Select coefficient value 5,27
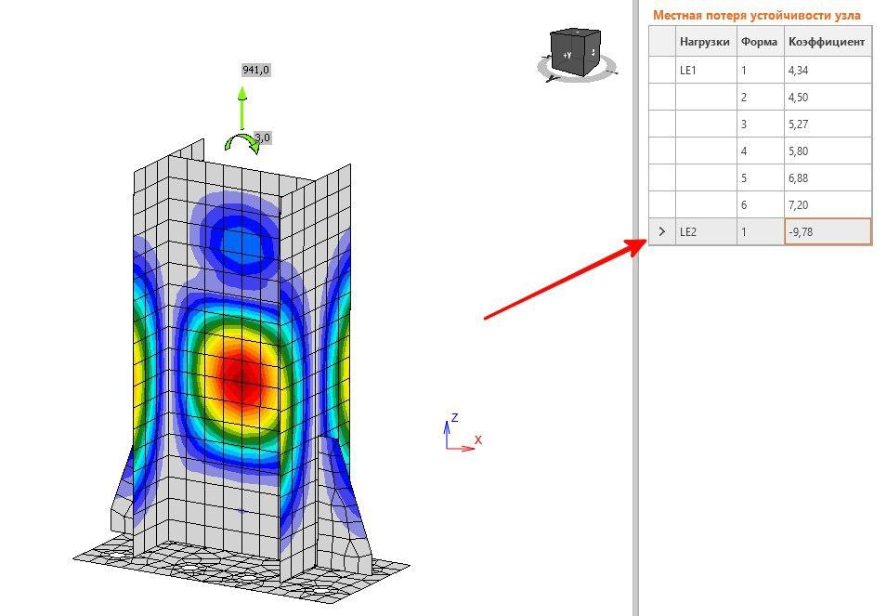This screenshot has width=887, height=616. click(x=828, y=124)
